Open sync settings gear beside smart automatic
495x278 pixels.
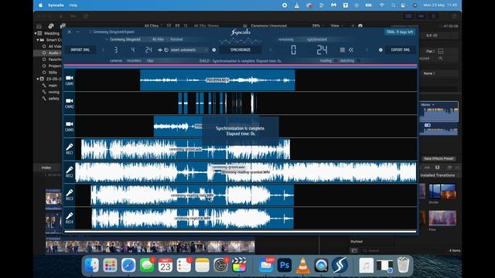pyautogui.click(x=214, y=49)
